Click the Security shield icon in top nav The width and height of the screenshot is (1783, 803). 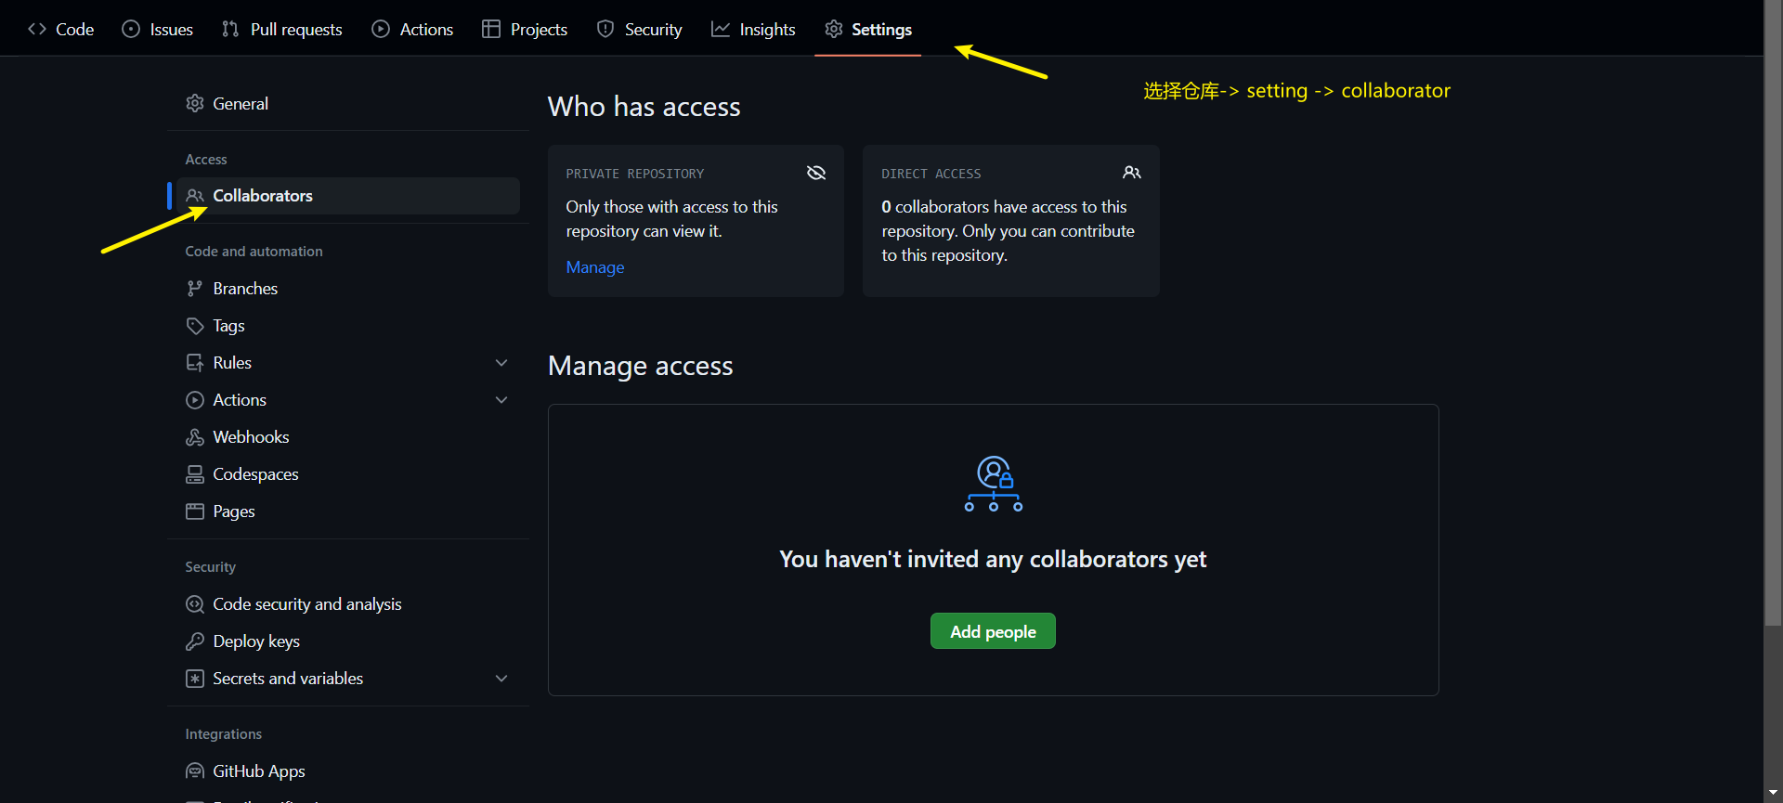click(x=605, y=29)
